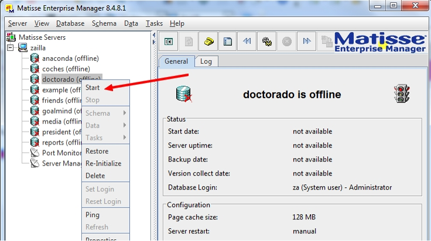Click the Matisse Servers root icon
431x241 pixels.
(11, 37)
